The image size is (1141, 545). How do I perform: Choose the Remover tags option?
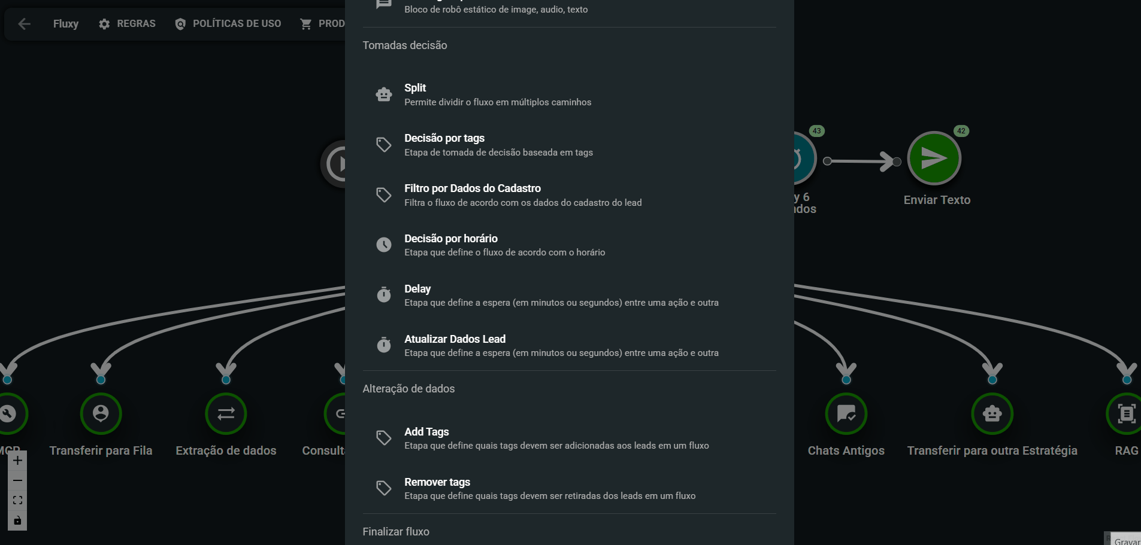click(569, 489)
